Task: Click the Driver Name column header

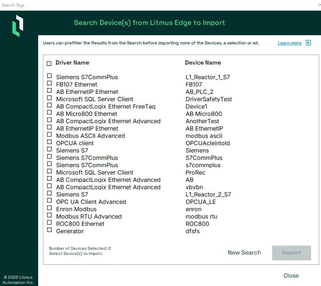Action: click(72, 63)
